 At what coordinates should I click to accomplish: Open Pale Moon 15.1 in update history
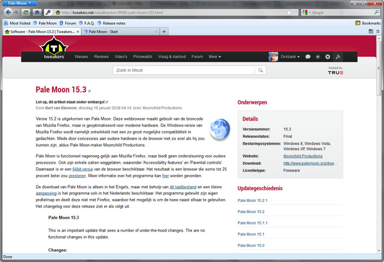(x=251, y=234)
